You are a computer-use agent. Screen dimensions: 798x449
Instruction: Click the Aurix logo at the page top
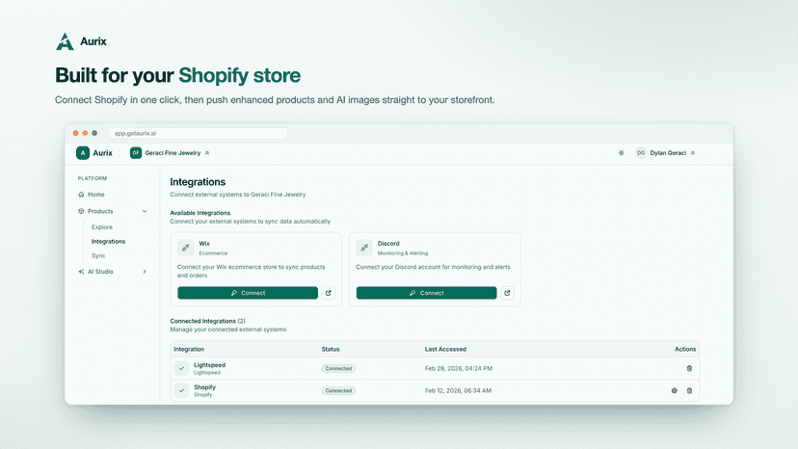[x=81, y=41]
